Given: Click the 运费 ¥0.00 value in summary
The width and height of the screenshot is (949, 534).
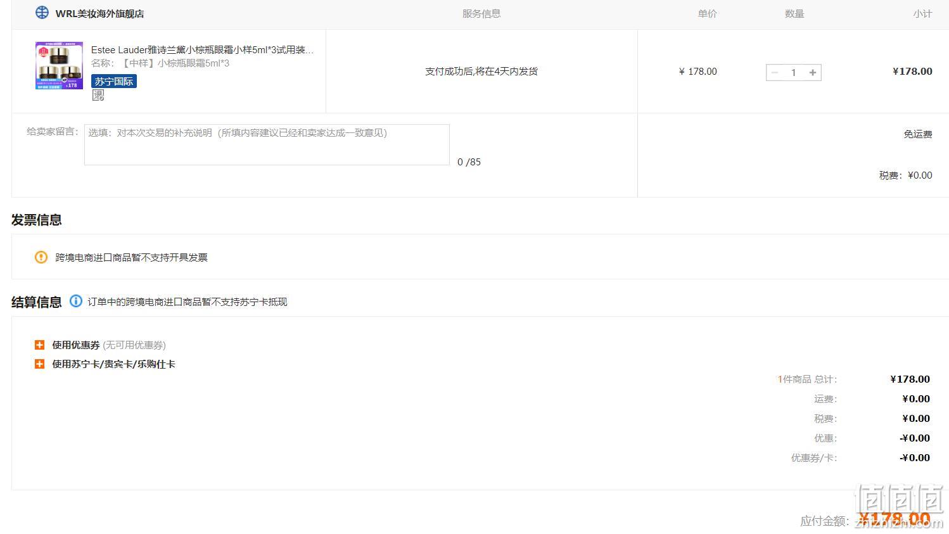Looking at the screenshot, I should [x=916, y=398].
